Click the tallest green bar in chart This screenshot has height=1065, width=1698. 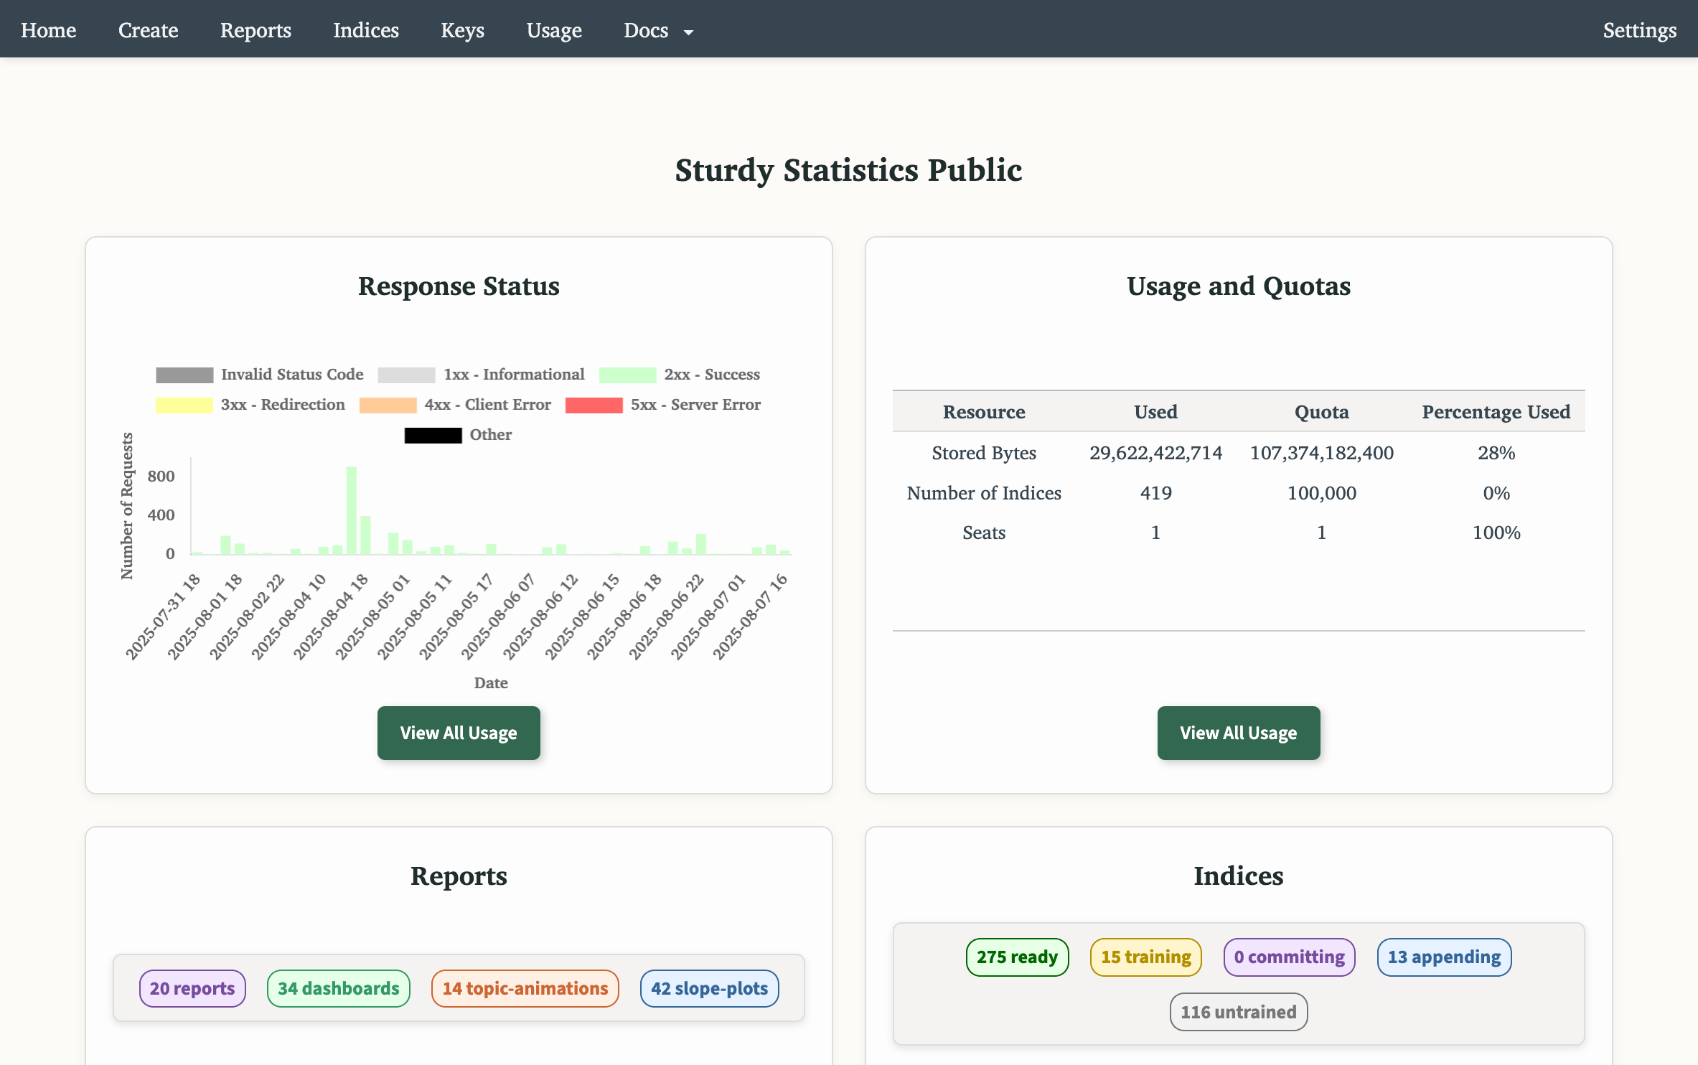point(351,510)
